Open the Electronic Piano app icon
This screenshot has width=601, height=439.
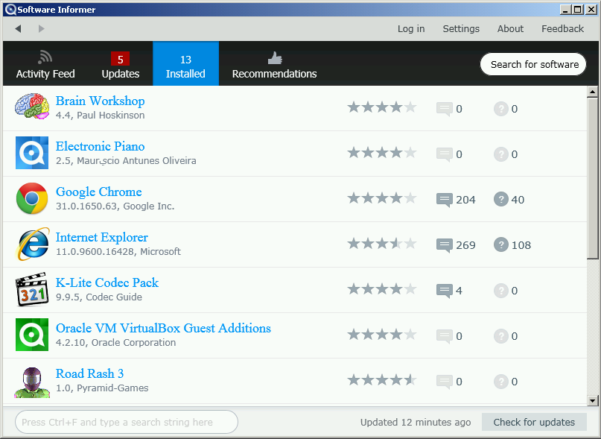click(x=32, y=153)
